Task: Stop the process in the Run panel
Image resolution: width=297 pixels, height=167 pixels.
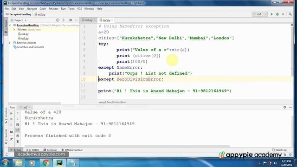Action: tap(11, 119)
